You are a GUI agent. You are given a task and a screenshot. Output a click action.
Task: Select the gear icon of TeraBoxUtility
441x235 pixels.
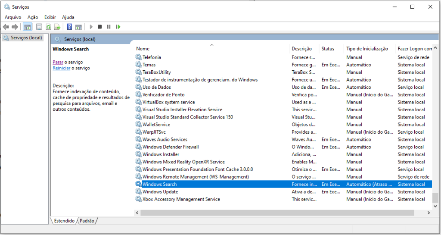tap(138, 72)
